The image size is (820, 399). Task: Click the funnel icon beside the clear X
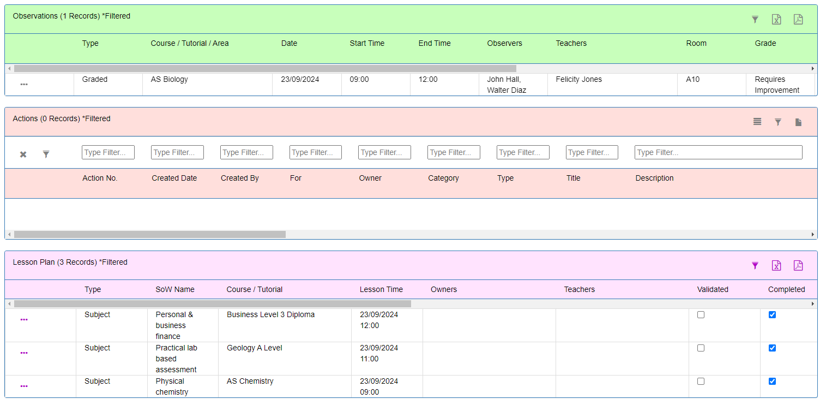click(x=46, y=154)
